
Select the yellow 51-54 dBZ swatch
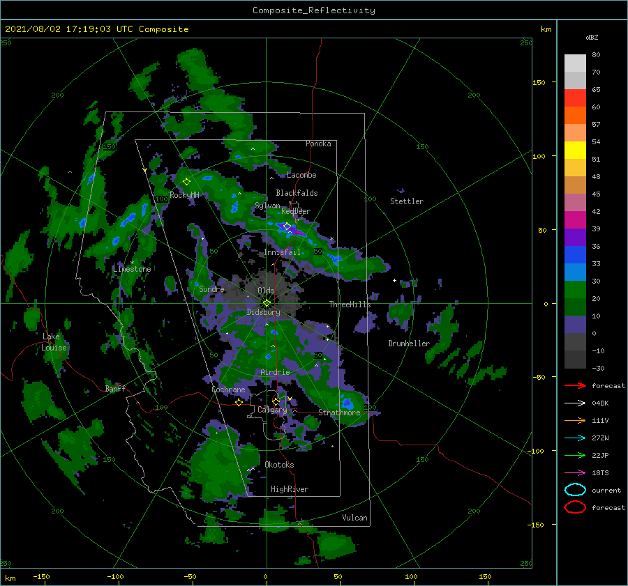pyautogui.click(x=575, y=151)
